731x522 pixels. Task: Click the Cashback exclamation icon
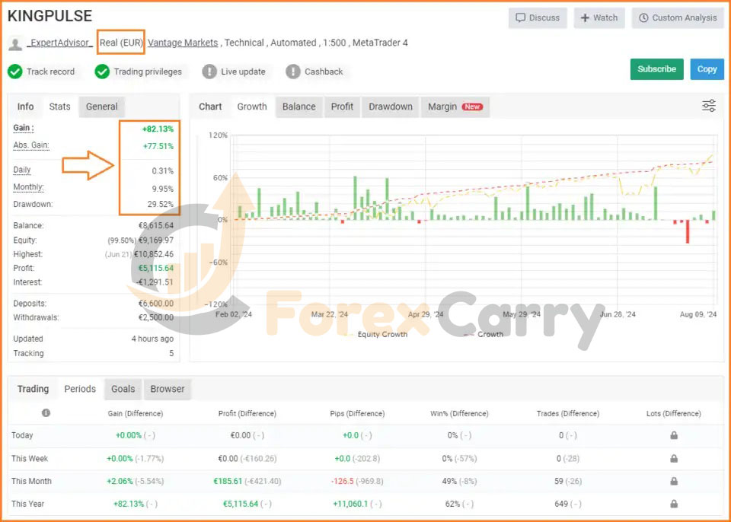click(292, 72)
